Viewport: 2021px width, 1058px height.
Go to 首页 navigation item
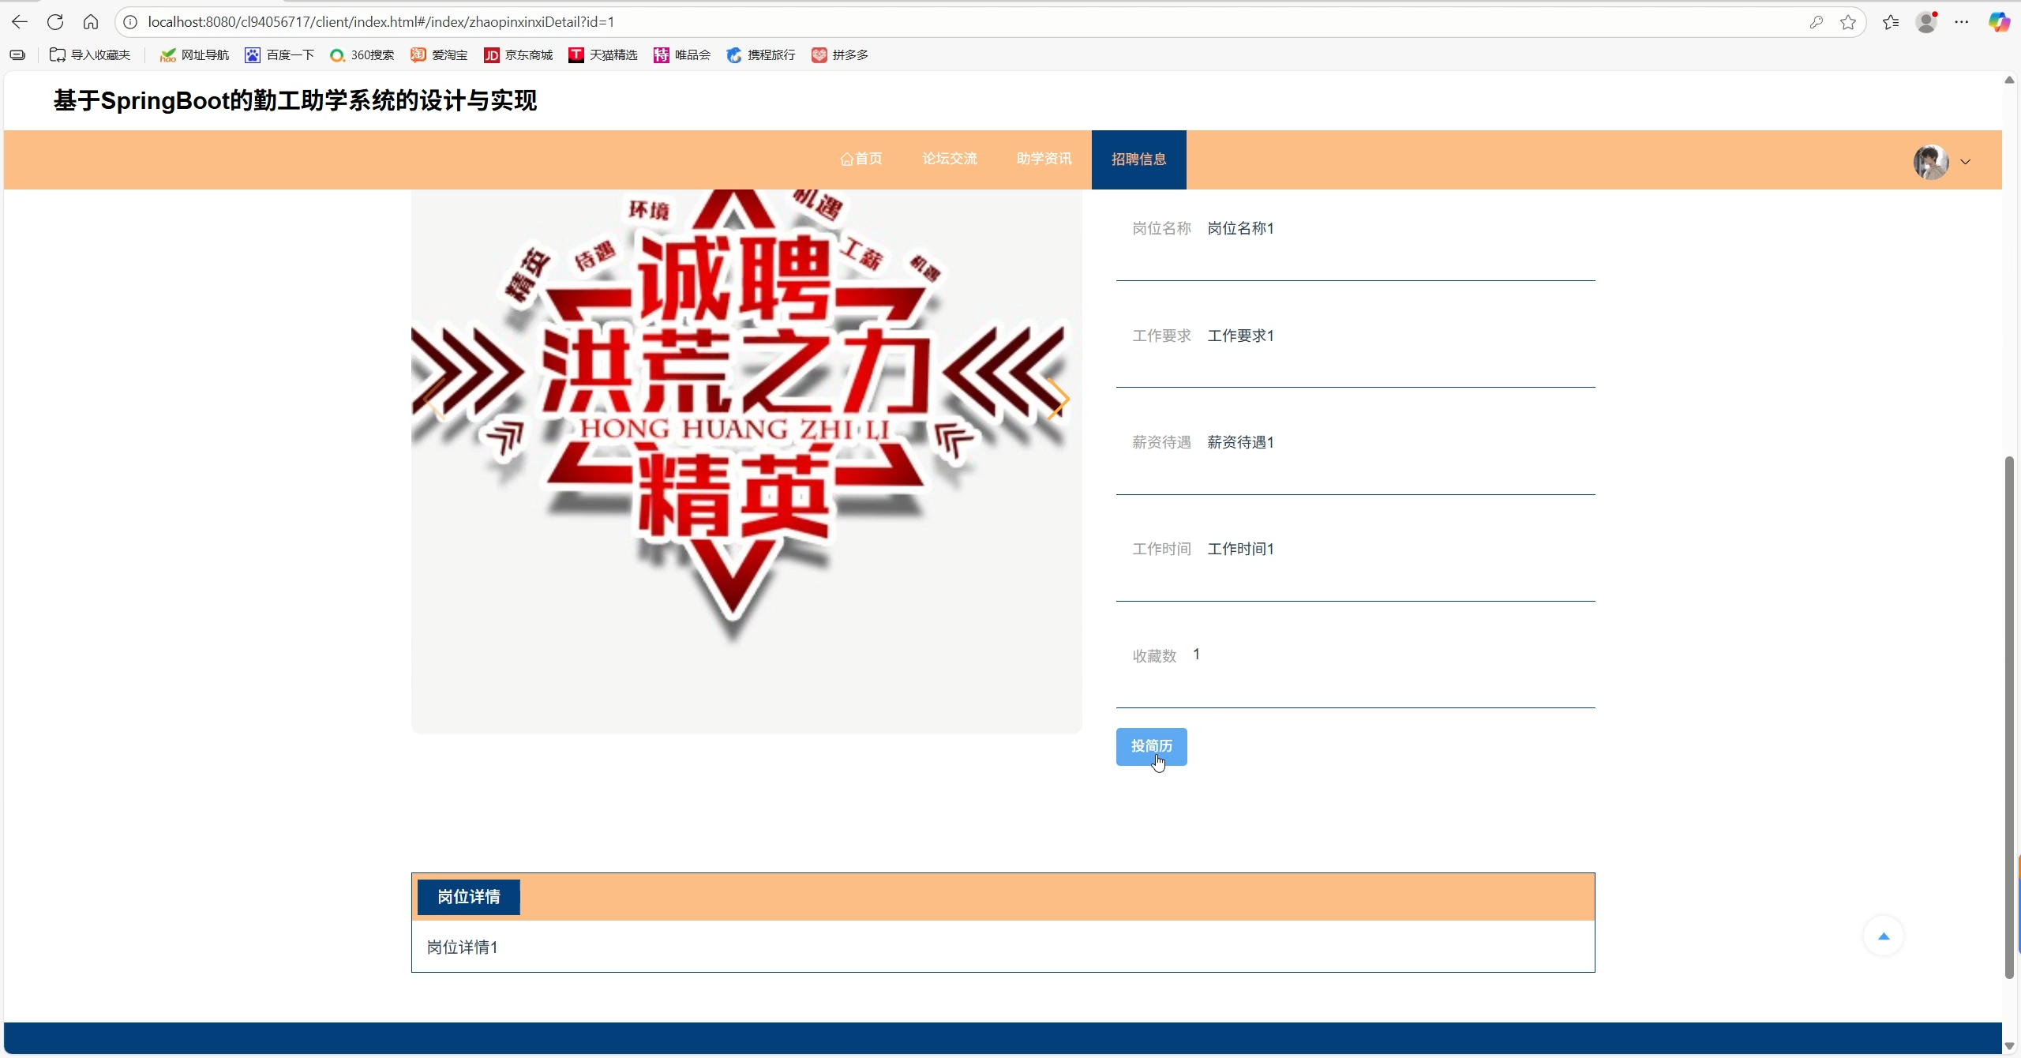coord(861,159)
